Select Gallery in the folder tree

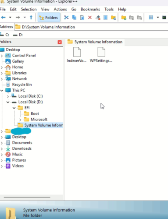click(18, 61)
